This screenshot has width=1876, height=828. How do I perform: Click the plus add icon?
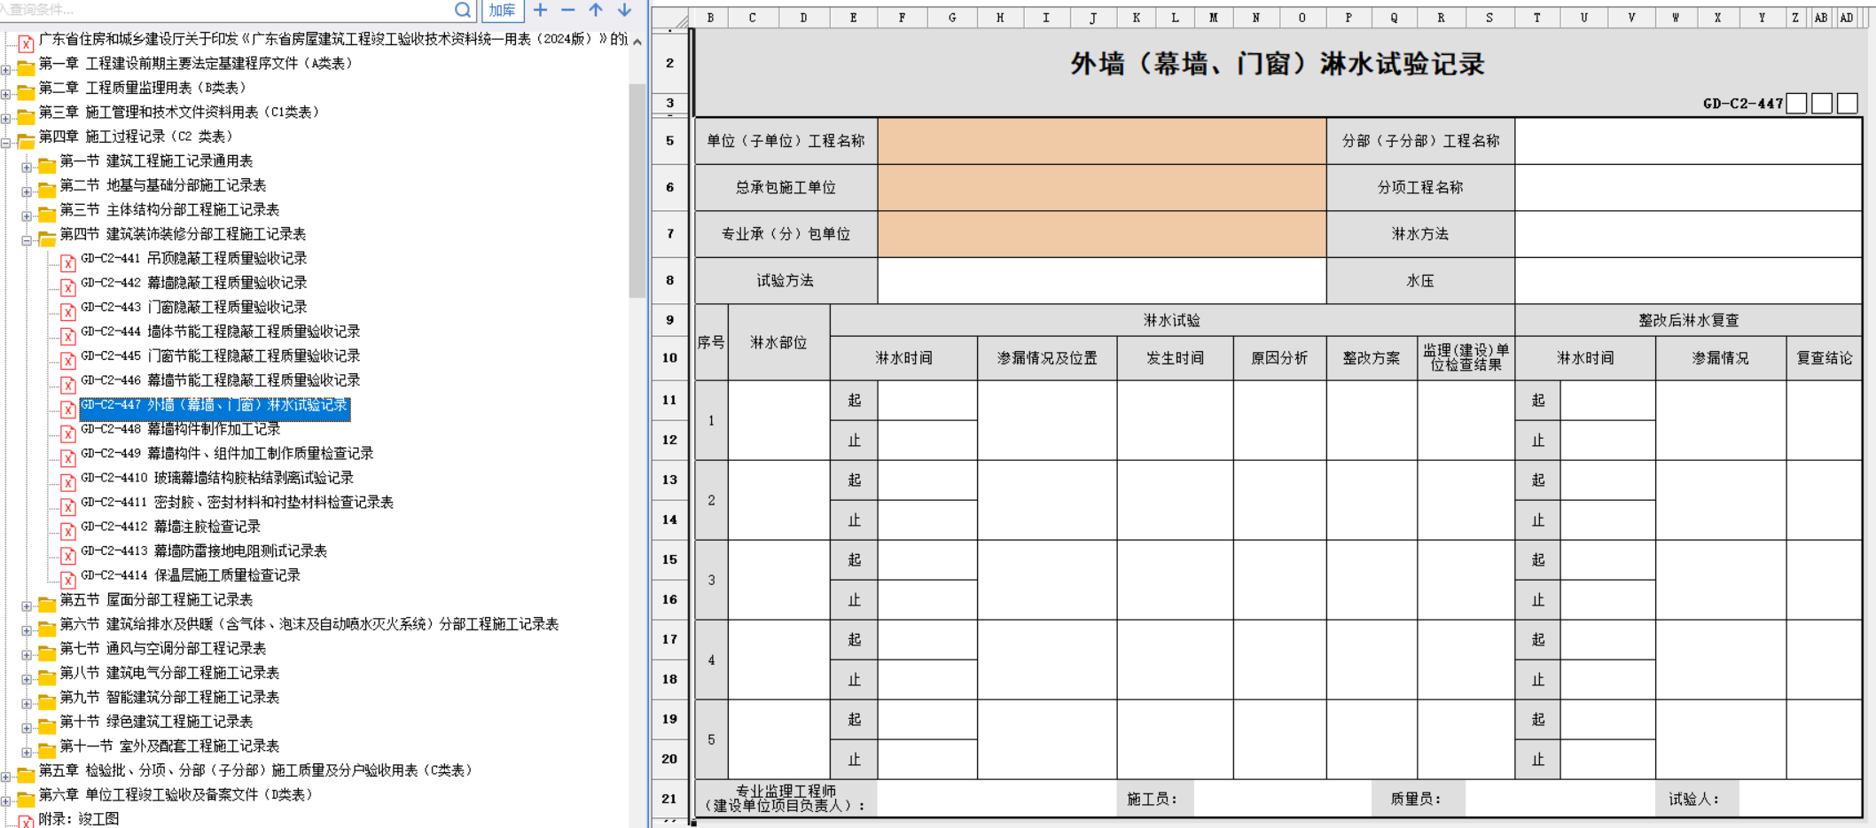pyautogui.click(x=541, y=10)
